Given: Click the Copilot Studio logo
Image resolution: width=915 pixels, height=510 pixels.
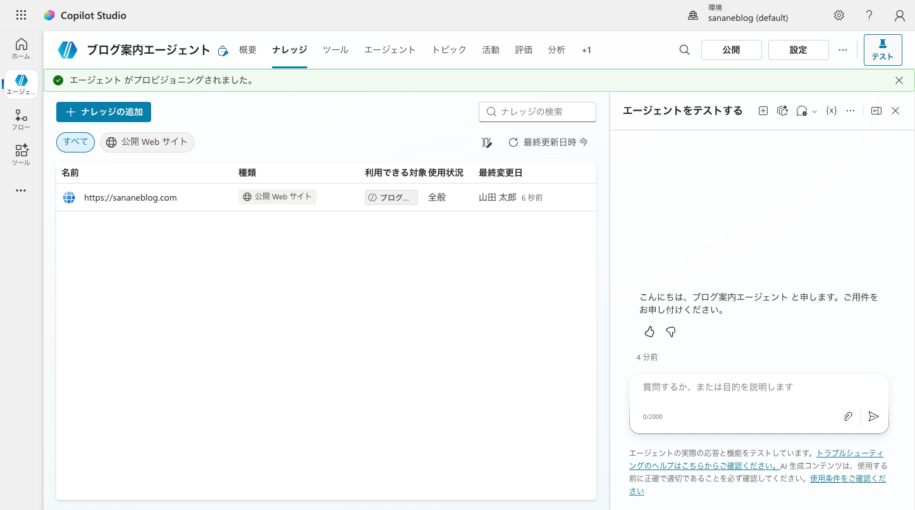Looking at the screenshot, I should point(49,15).
